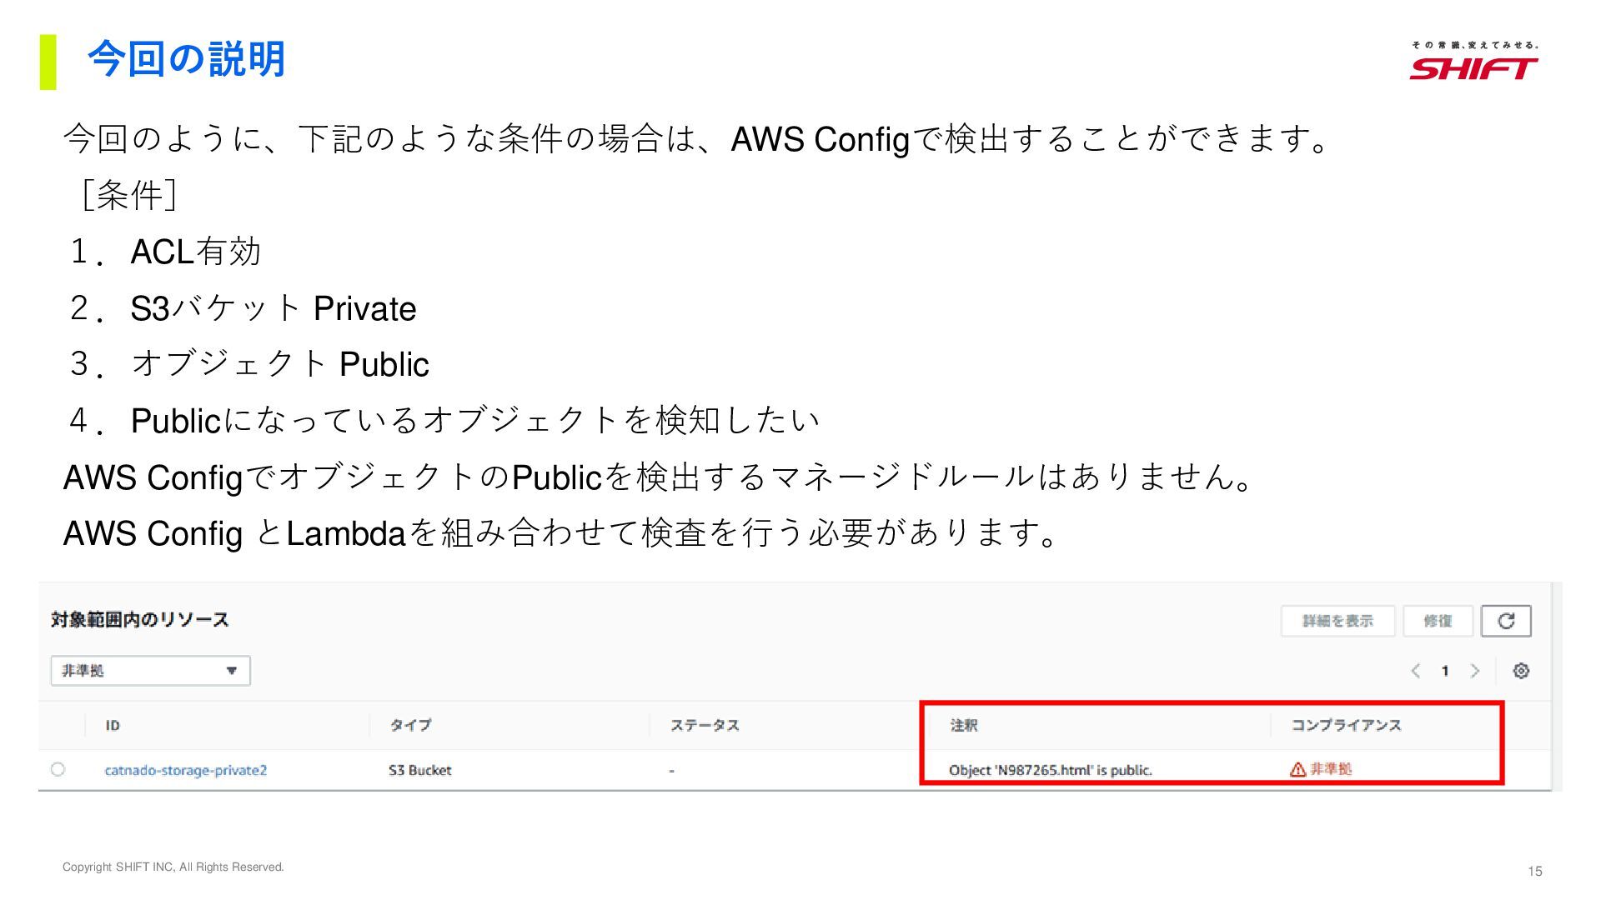Sort by the ステータス column header
Screen dimensions: 1601x900
705,726
